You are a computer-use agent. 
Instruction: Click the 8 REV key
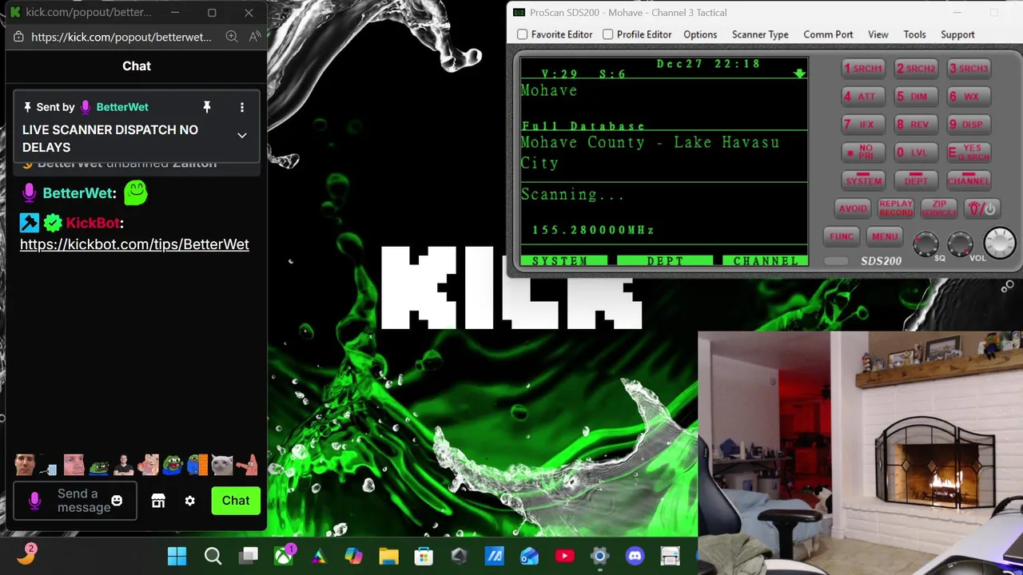click(x=916, y=125)
